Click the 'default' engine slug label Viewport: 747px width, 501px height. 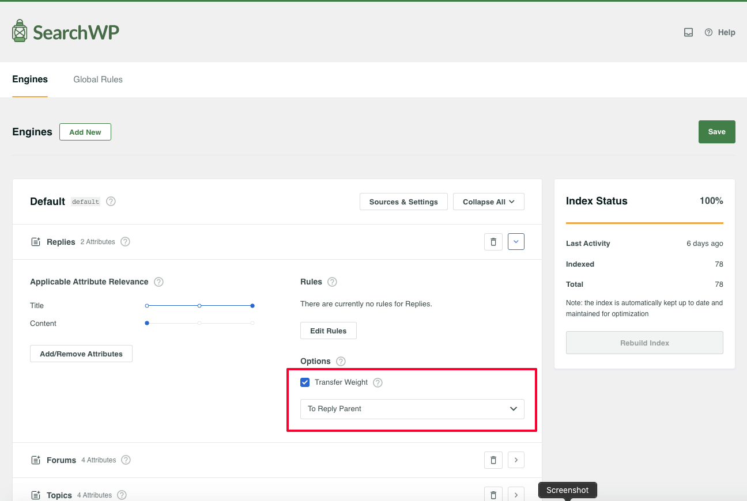pos(86,202)
